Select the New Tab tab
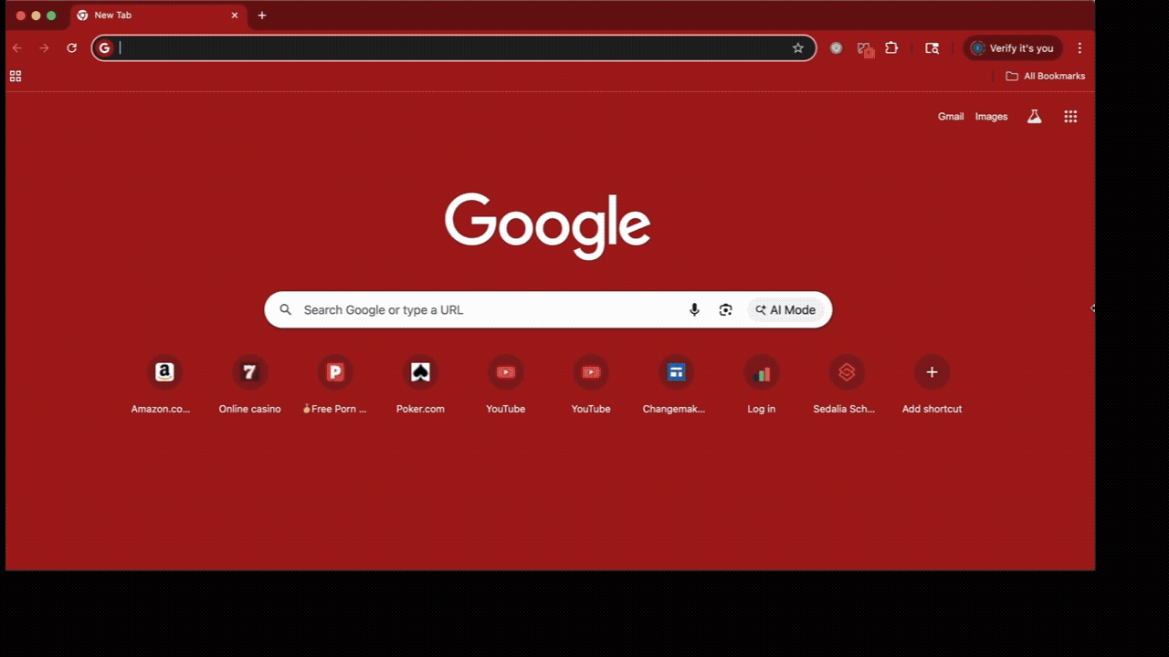1169x657 pixels. [157, 16]
